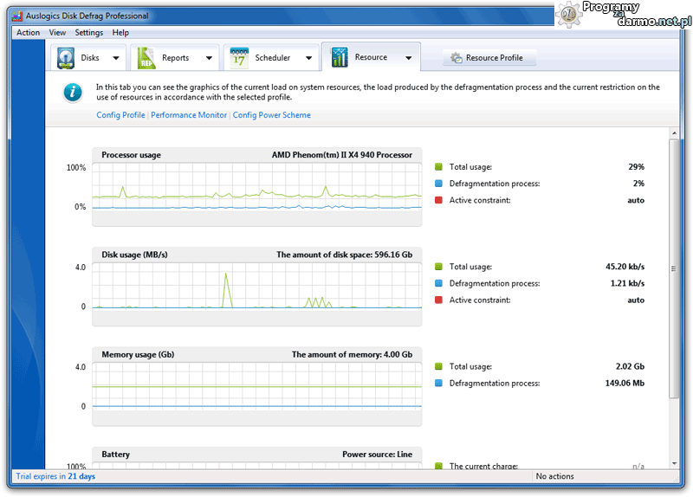Click the vertical scrollbar down arrow
The height and width of the screenshot is (497, 693).
point(674,462)
